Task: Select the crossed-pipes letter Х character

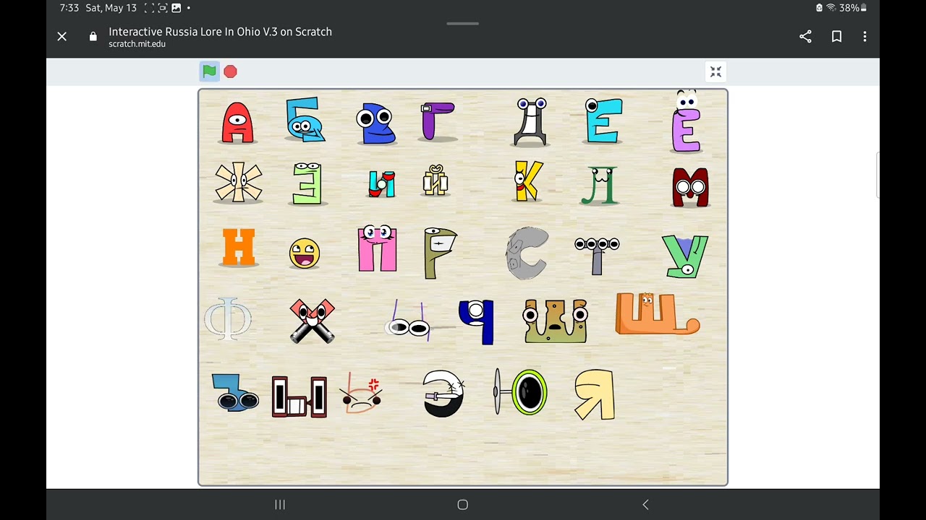Action: (313, 320)
